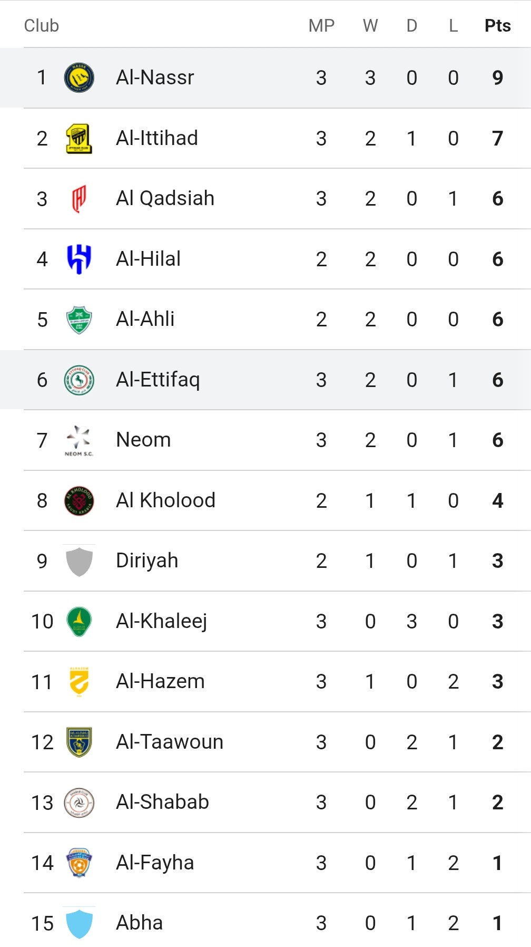Image resolution: width=531 pixels, height=947 pixels.
Task: Click the Neom S.C. logo
Action: pos(79,440)
